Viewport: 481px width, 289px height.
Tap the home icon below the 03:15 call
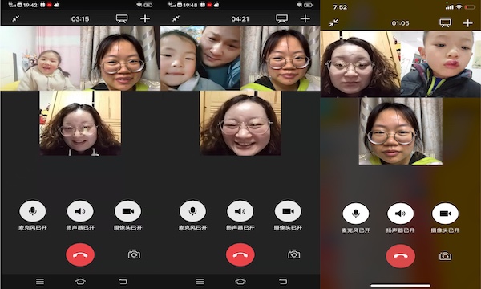point(80,281)
